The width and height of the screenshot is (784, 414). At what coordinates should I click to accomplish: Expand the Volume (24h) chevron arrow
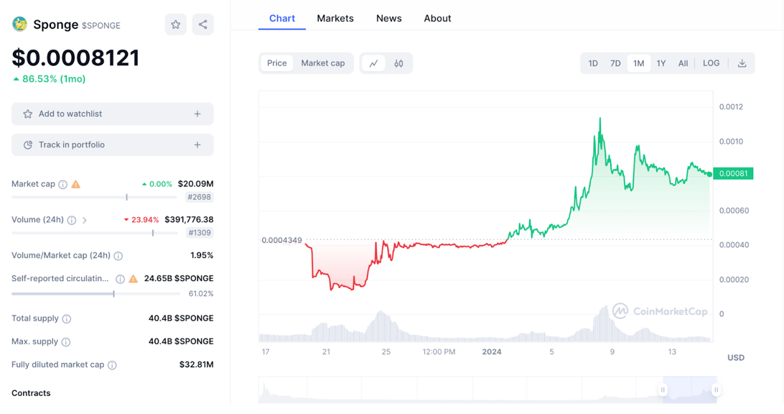pos(85,220)
